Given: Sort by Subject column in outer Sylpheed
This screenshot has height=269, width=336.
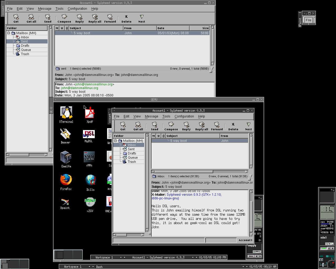Looking at the screenshot, I should [96, 28].
